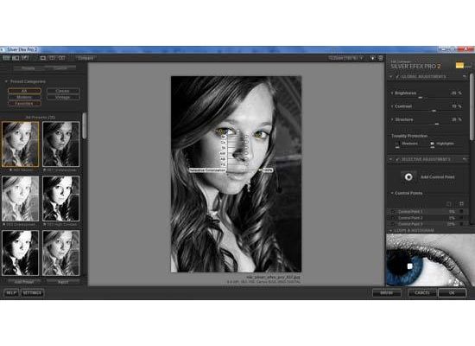Expand the Brightness sub-options
The height and width of the screenshot is (346, 475).
click(x=392, y=93)
